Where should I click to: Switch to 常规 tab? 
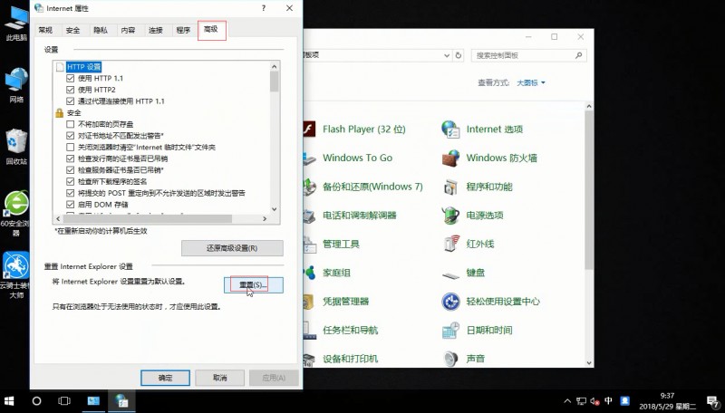(x=45, y=30)
